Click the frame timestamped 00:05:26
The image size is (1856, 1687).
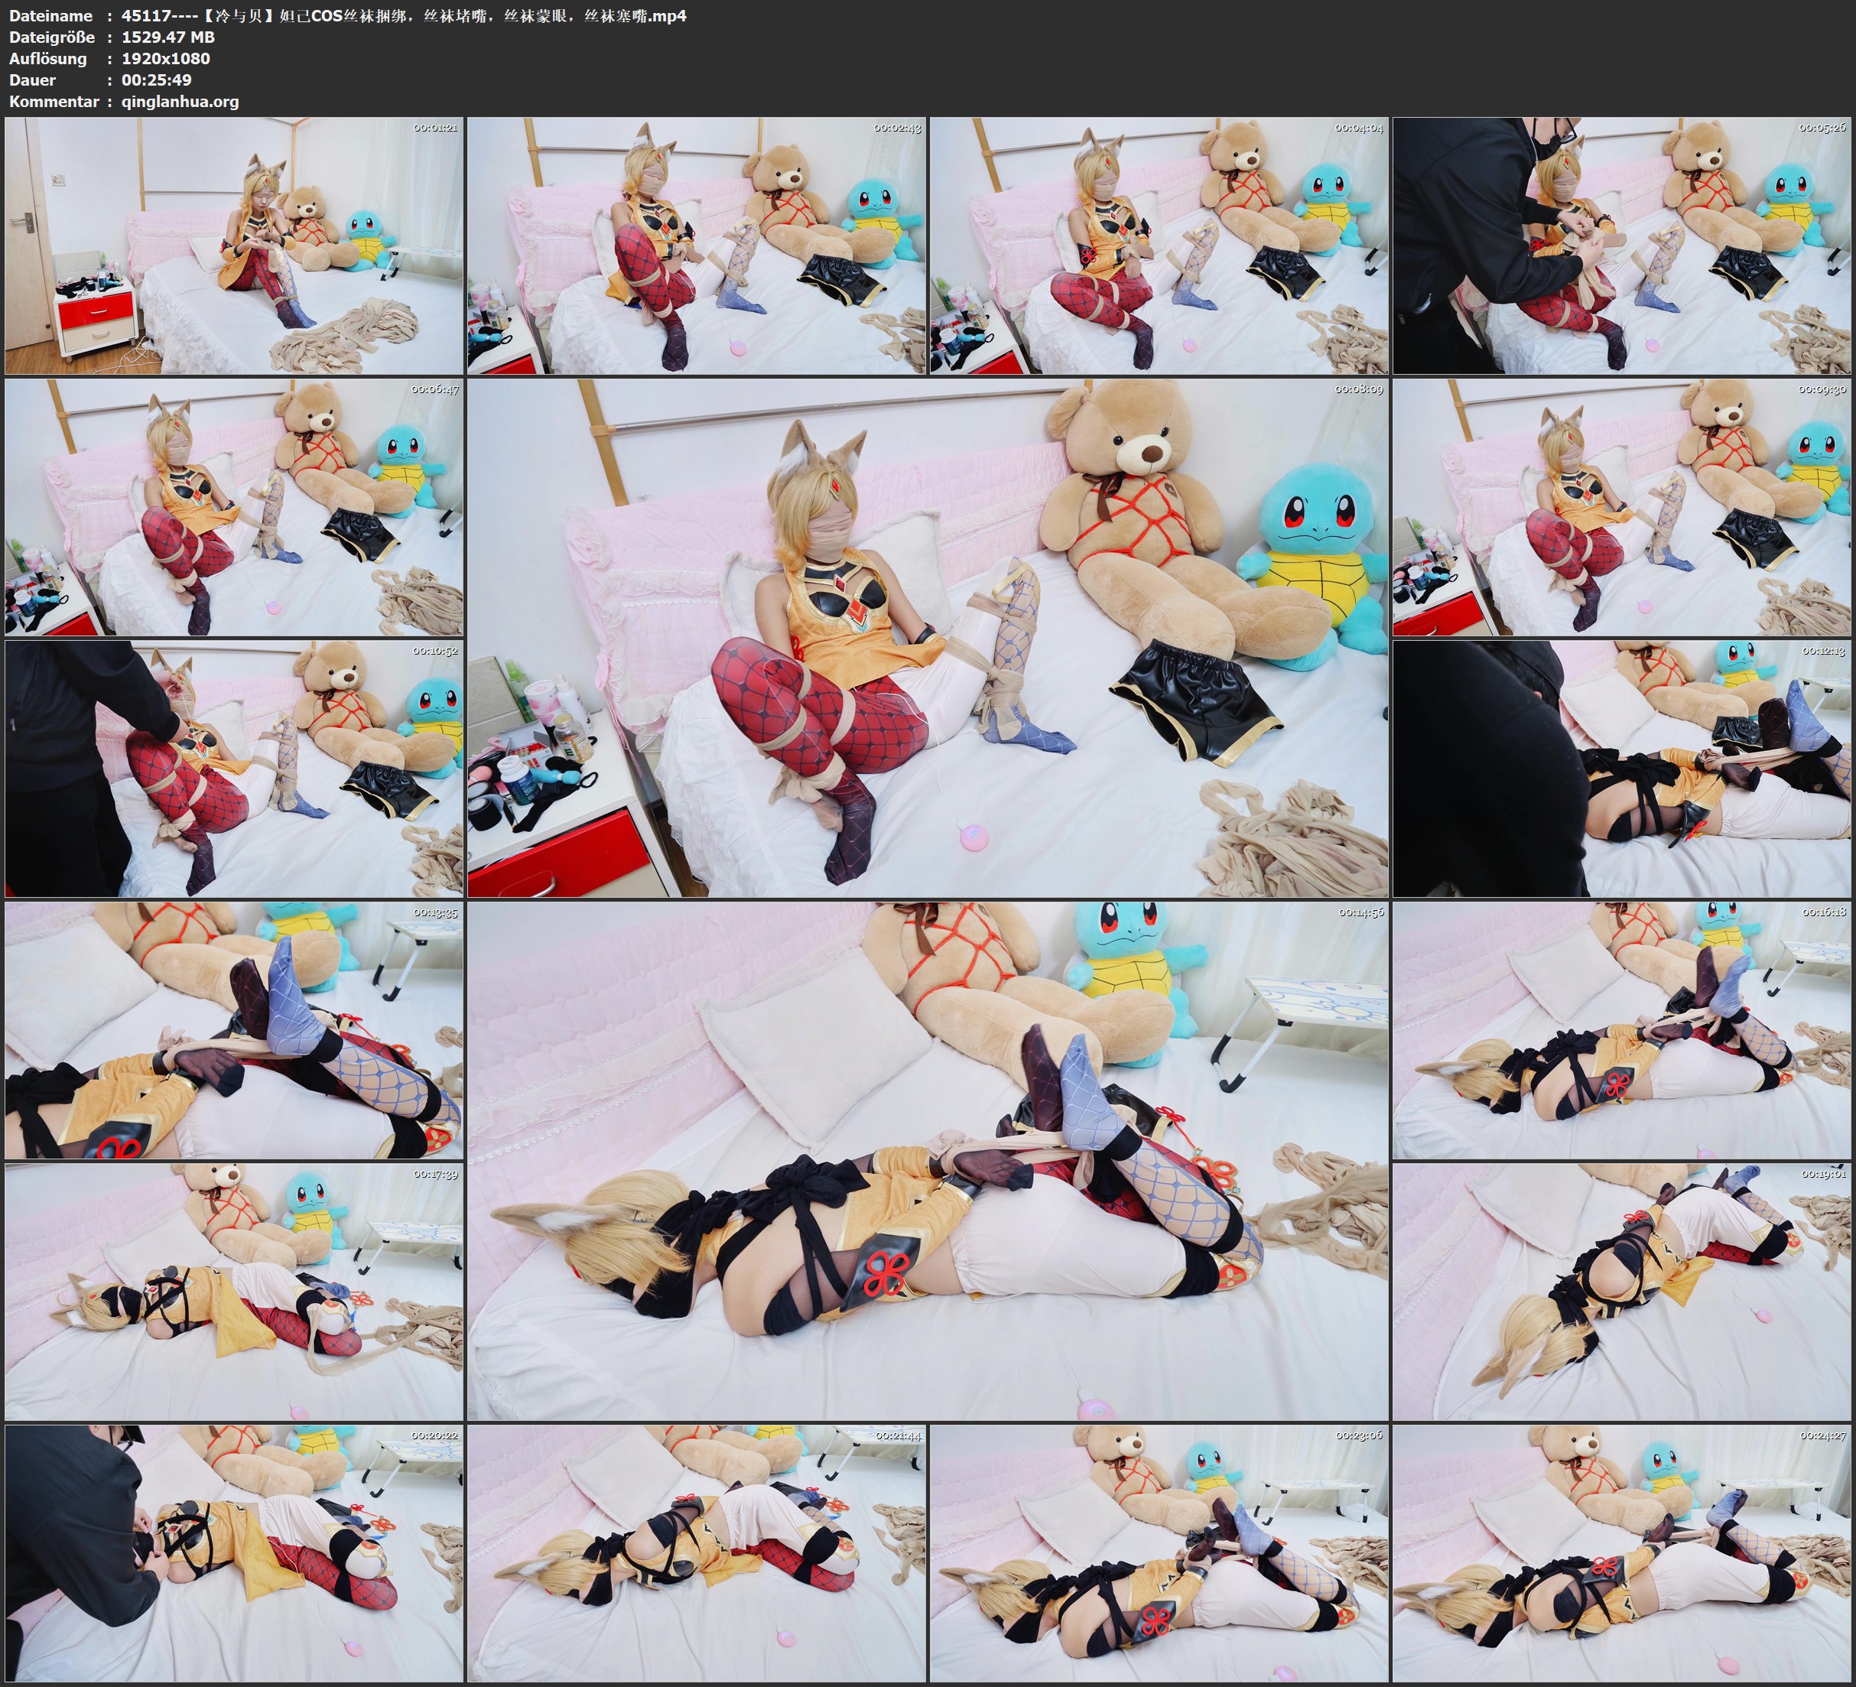point(1622,245)
